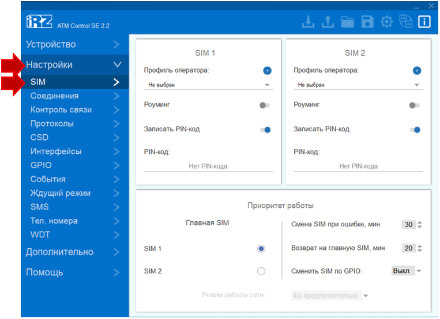Click the upload settings to device icon
The image size is (440, 319).
(x=328, y=22)
